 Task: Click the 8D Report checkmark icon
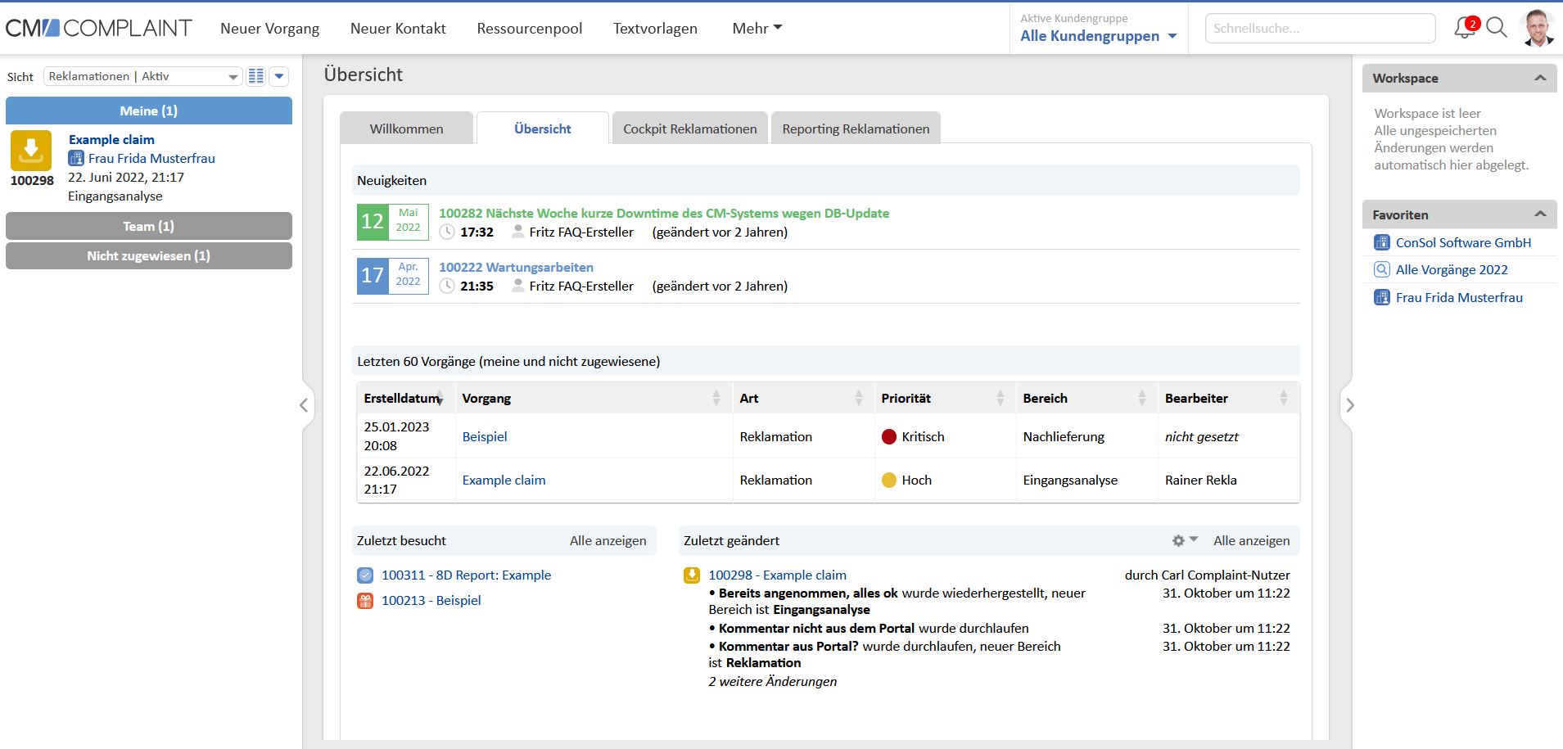point(365,575)
